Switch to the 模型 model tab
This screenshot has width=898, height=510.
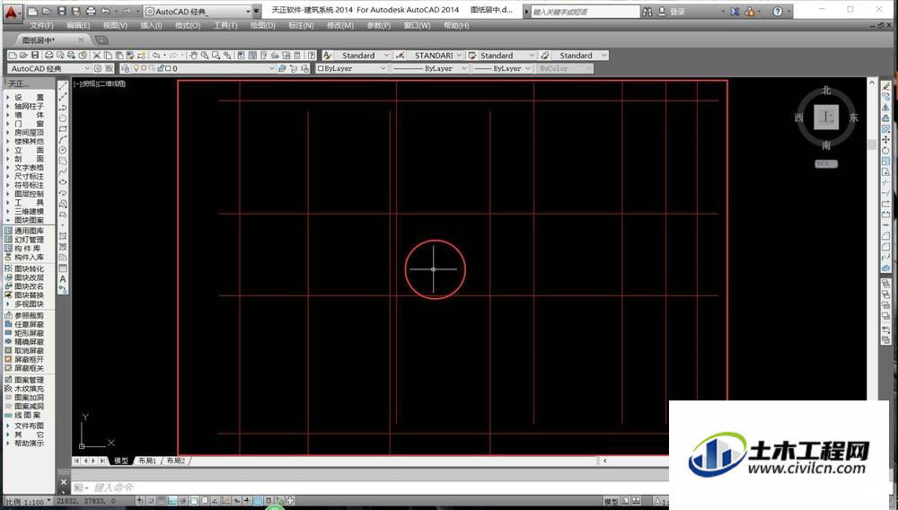point(121,461)
